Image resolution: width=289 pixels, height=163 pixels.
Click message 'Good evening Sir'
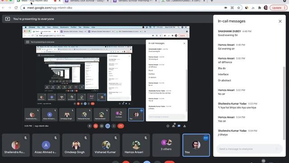click(x=228, y=35)
